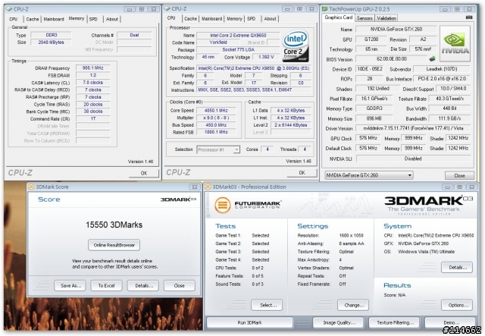Image resolution: width=485 pixels, height=336 pixels.
Task: Click the Core Voltage value 1.392 V
Action: tap(266, 57)
